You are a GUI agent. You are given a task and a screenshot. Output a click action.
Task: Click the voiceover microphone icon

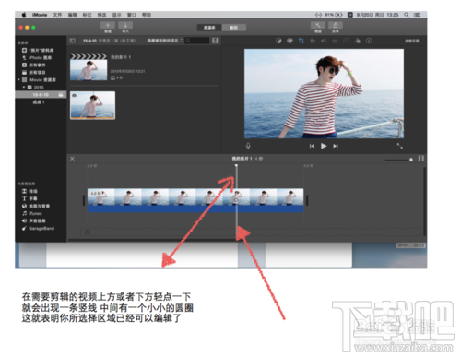(x=248, y=146)
